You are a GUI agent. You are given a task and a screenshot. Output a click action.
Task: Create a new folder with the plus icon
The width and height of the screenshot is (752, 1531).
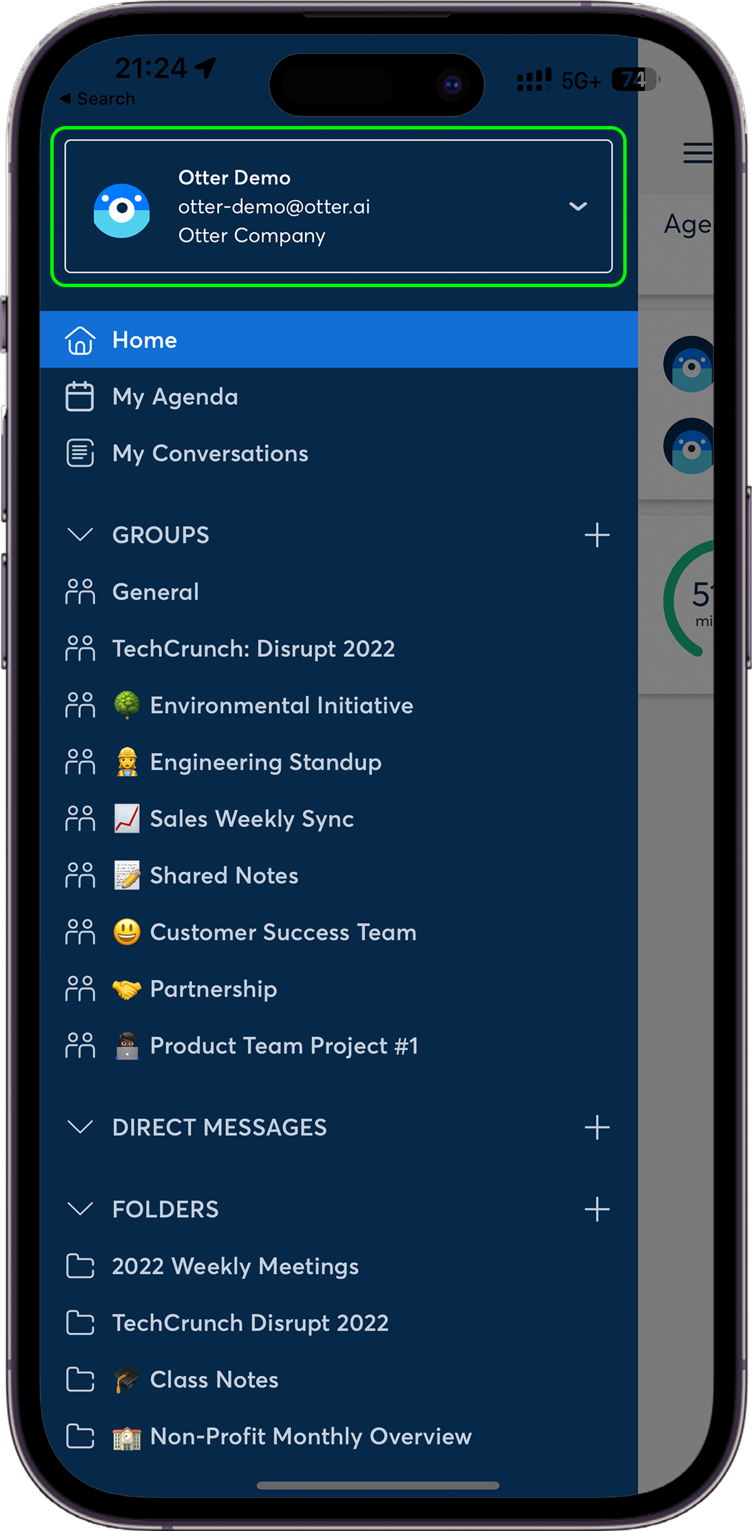point(597,1209)
